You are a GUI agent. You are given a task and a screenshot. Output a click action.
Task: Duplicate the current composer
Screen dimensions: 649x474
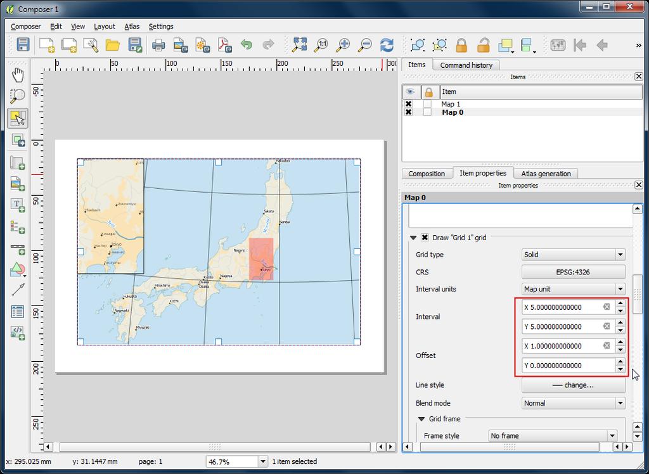(x=69, y=45)
